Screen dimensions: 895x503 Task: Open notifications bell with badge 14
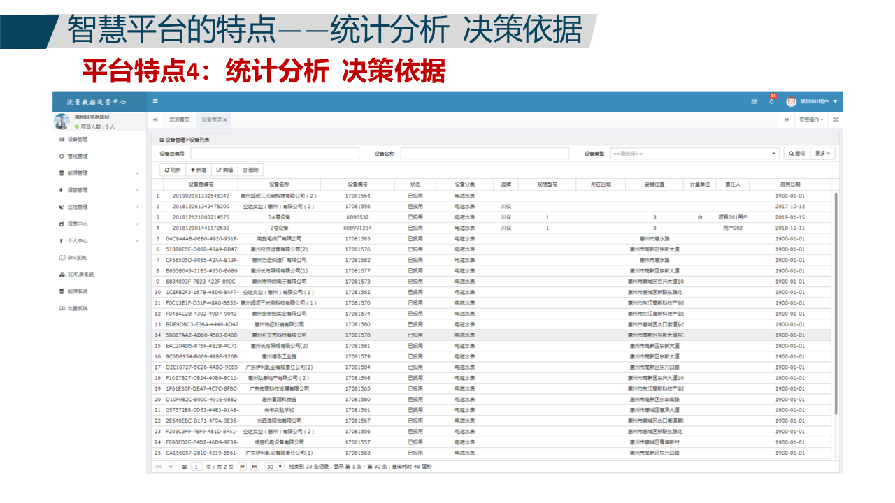[771, 101]
